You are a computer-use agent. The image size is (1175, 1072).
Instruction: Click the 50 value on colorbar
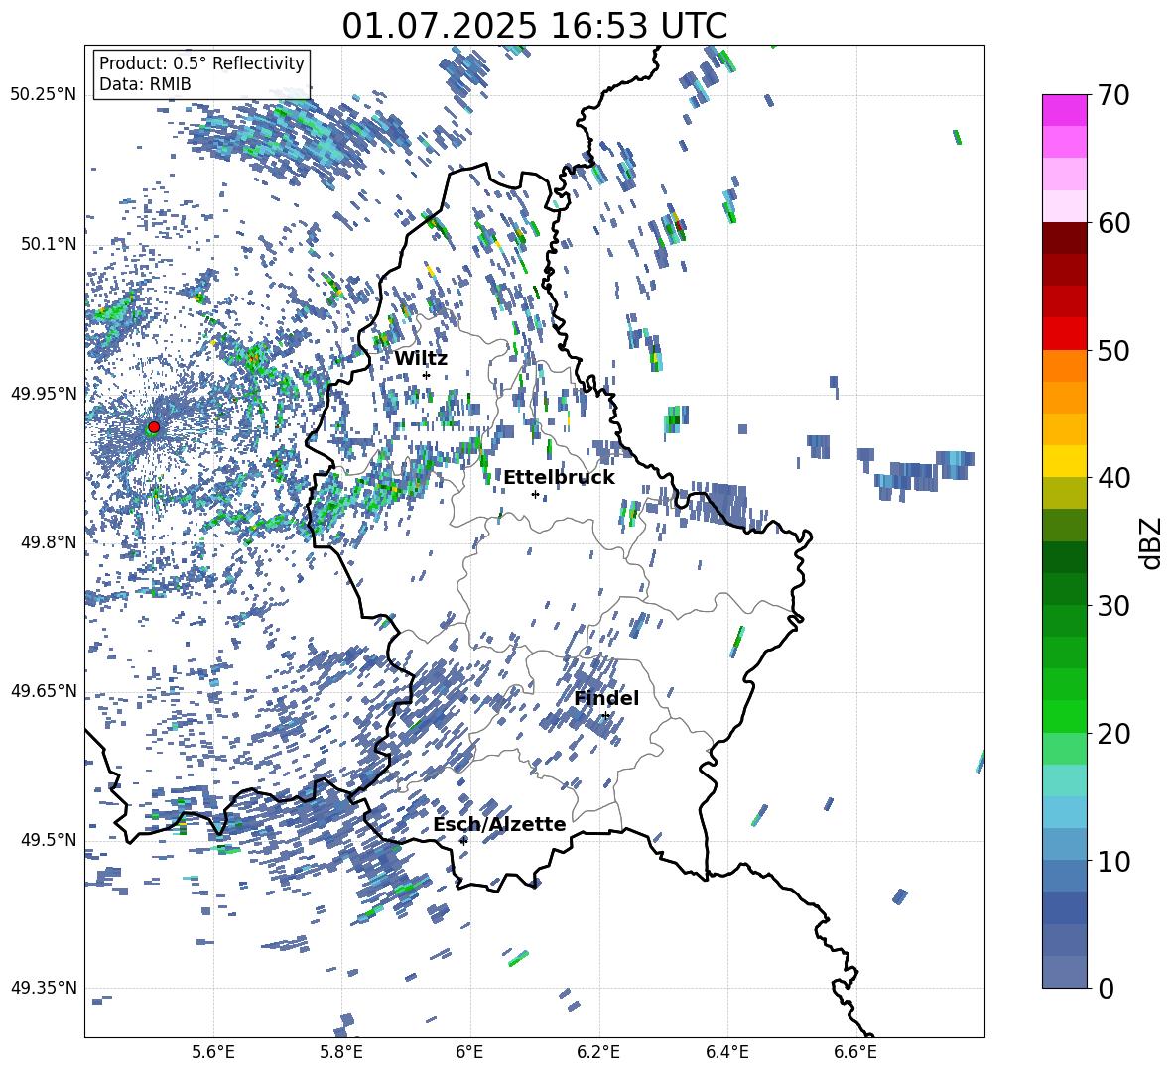(1113, 350)
